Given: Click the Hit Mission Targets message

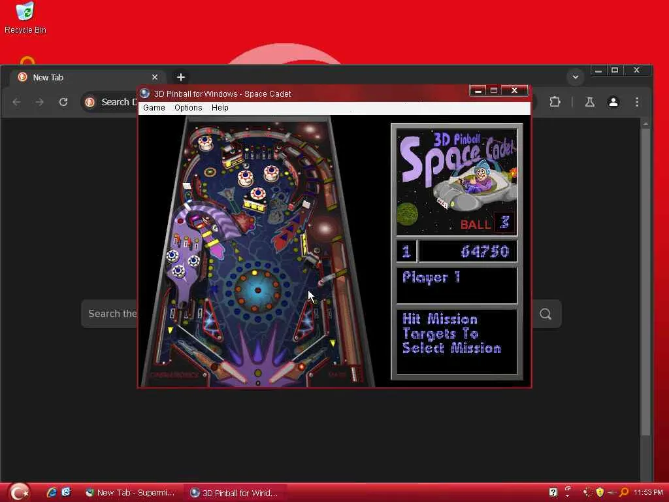Looking at the screenshot, I should [x=451, y=334].
